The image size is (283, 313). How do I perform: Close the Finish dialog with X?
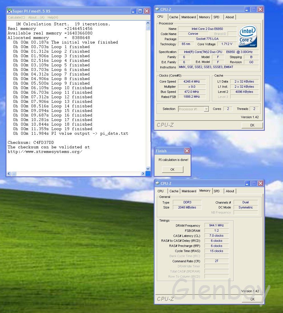pyautogui.click(x=187, y=151)
